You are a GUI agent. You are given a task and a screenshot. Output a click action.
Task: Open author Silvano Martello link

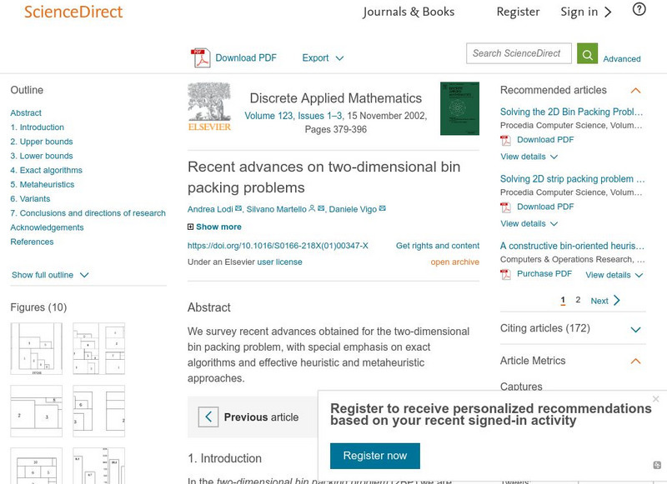pyautogui.click(x=277, y=209)
